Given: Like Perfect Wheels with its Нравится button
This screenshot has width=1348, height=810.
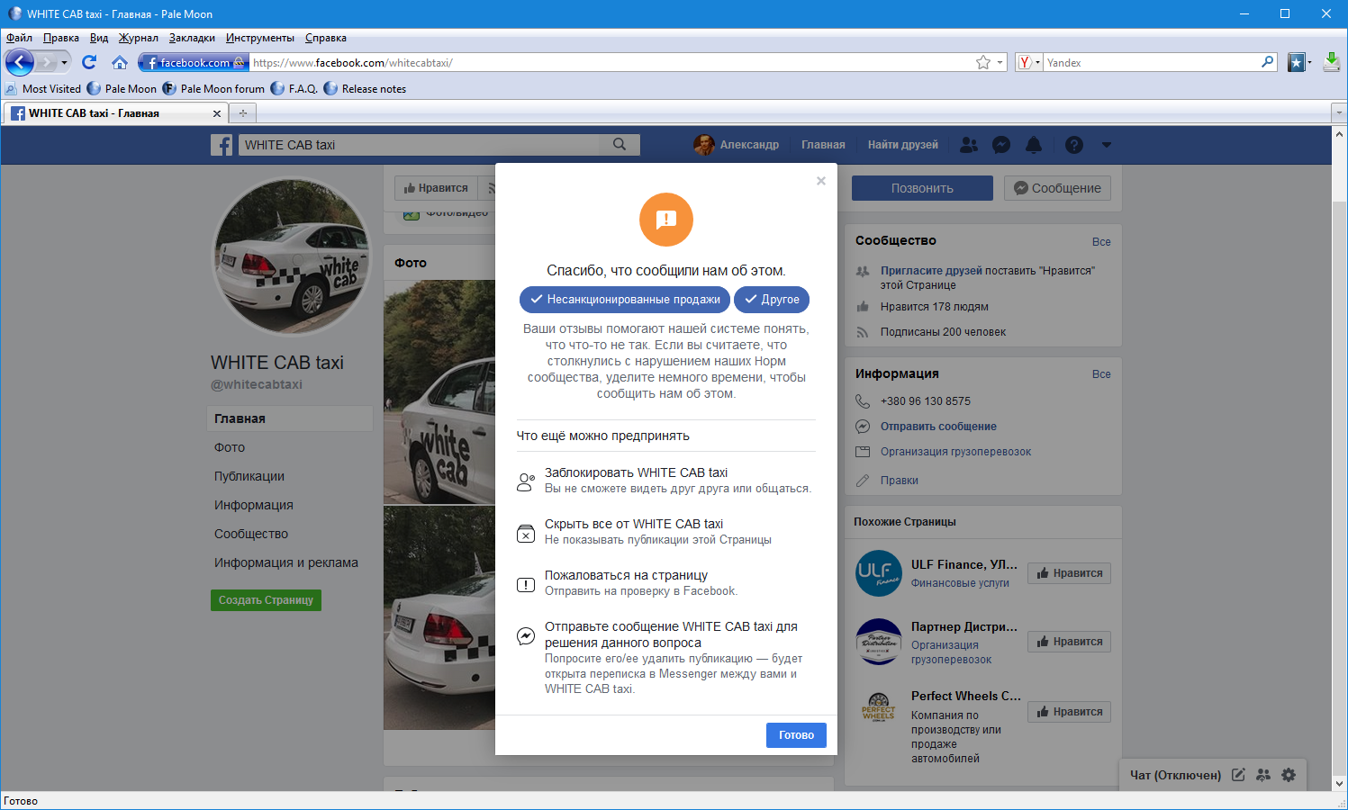Looking at the screenshot, I should coord(1069,712).
